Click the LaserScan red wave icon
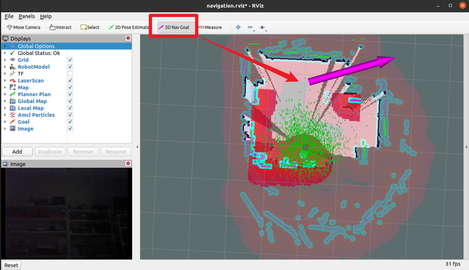This screenshot has width=469, height=270. pos(12,80)
